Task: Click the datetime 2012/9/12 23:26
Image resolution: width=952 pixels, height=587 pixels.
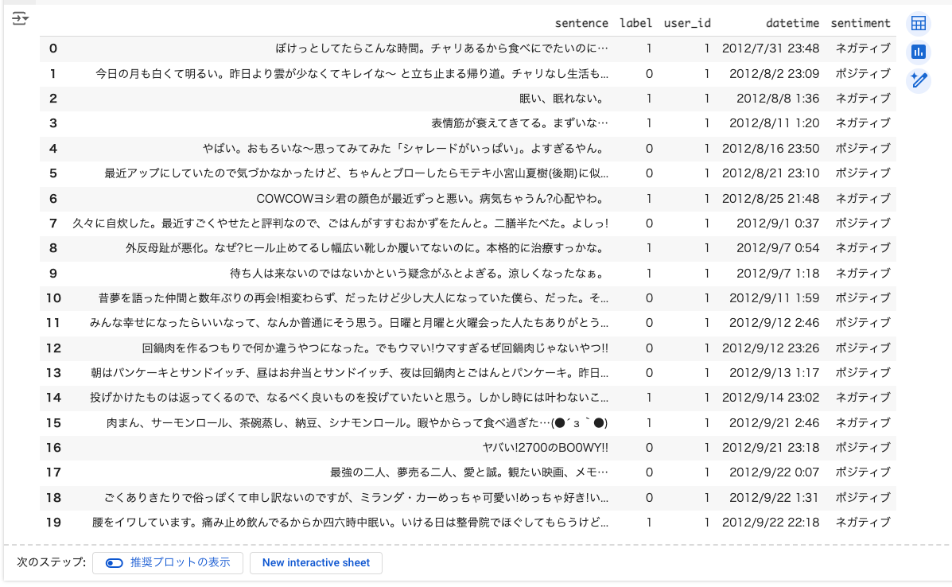Action: pyautogui.click(x=771, y=348)
